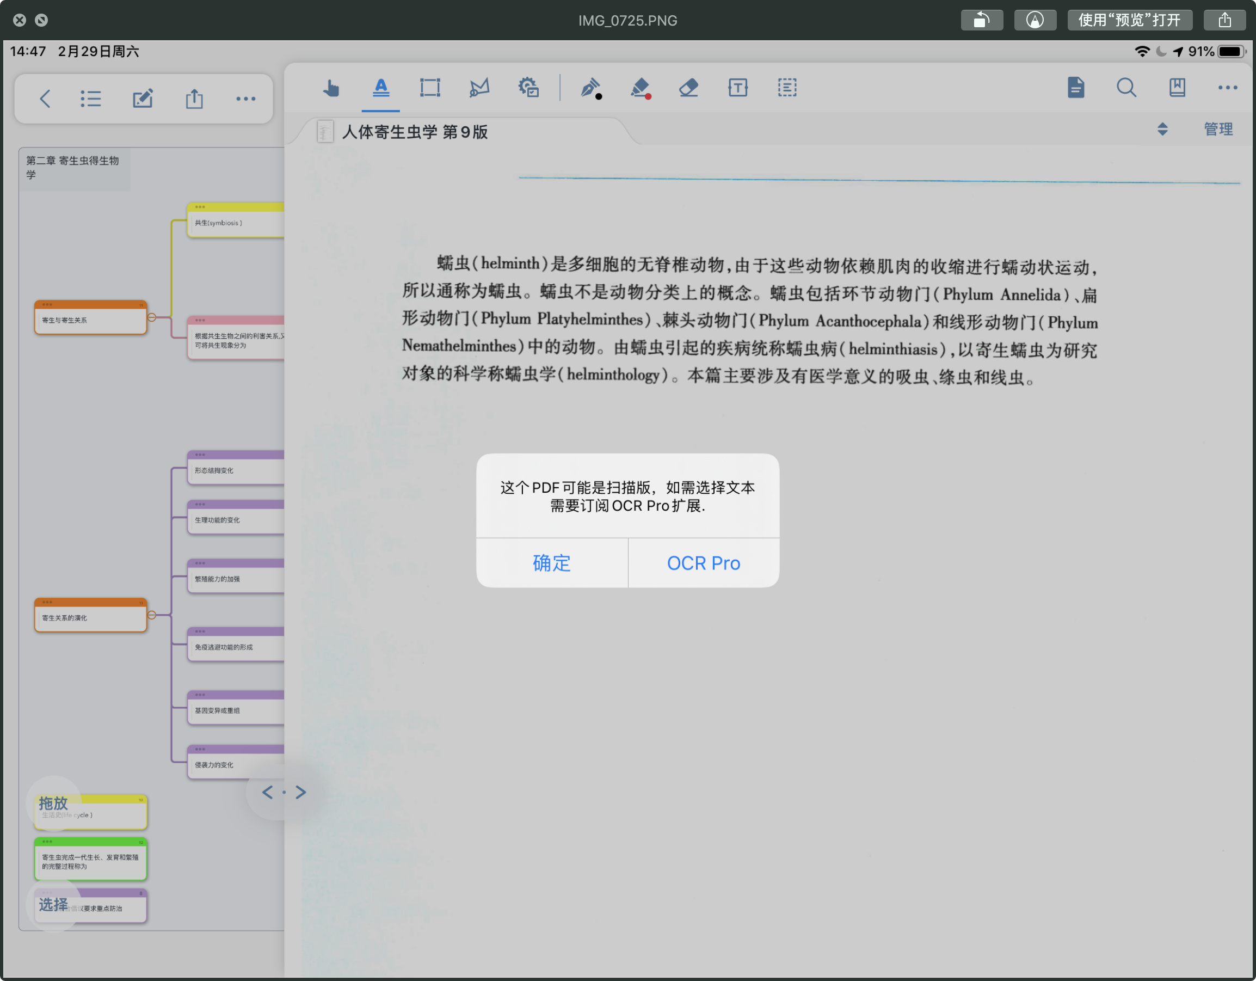Select the rectangle selection tool
The image size is (1256, 981).
pyautogui.click(x=429, y=88)
